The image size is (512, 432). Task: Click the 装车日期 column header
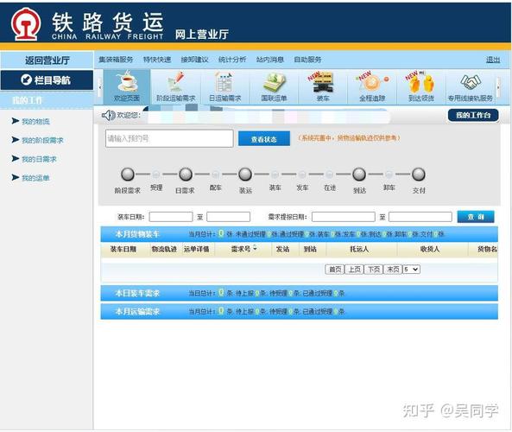pyautogui.click(x=123, y=249)
